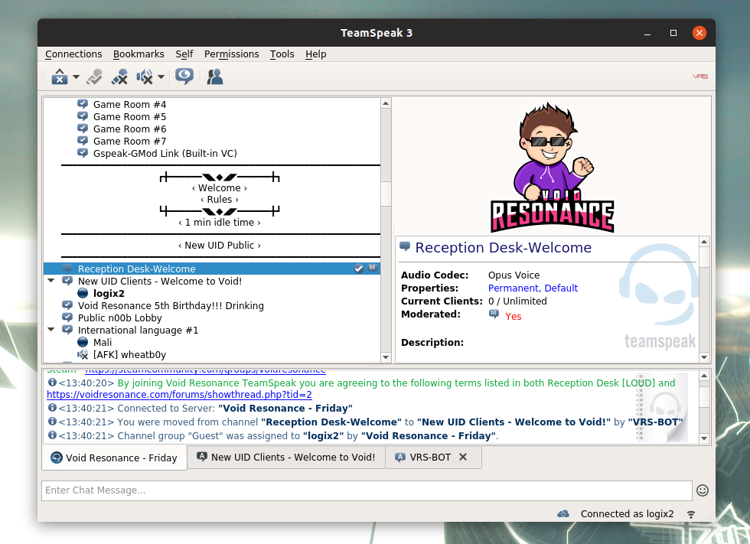The height and width of the screenshot is (544, 750).
Task: Select user logix2 in channel tree
Action: click(109, 294)
